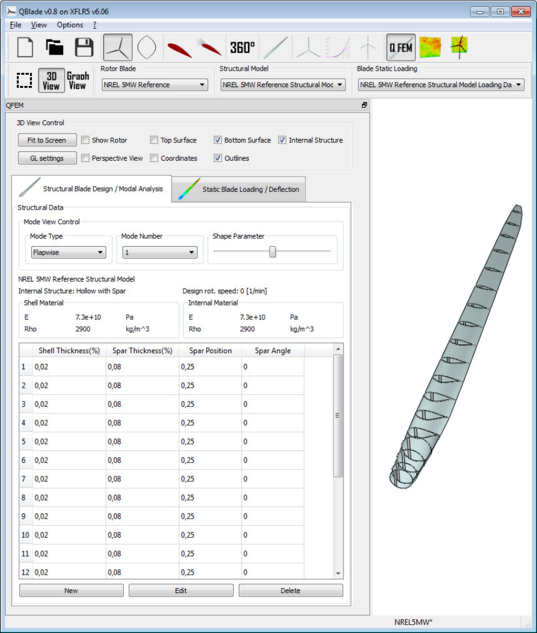Enable the Coordinates checkbox
Screen dimensions: 537x633
click(x=154, y=158)
